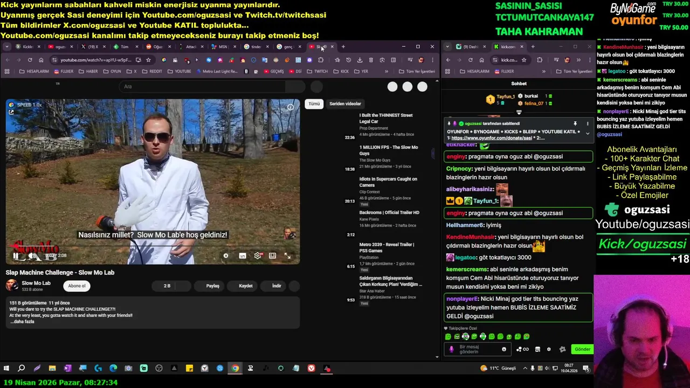Click the Bir mesaj gönderin chat input
This screenshot has width=690, height=388.
tap(478, 349)
